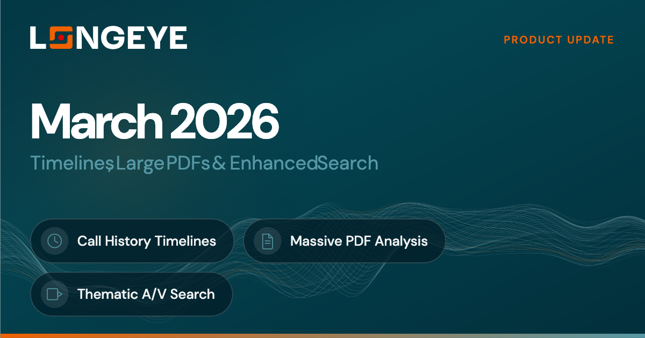Viewport: 645px width, 338px height.
Task: Click the 2026 year in the heading
Action: pyautogui.click(x=226, y=121)
